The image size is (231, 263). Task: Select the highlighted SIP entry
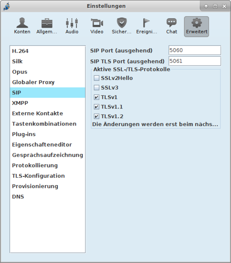tap(47, 93)
